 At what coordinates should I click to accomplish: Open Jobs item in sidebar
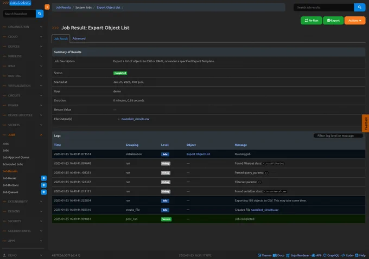point(5,151)
